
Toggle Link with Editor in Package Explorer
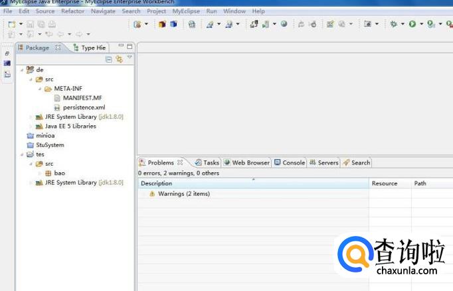click(x=119, y=60)
